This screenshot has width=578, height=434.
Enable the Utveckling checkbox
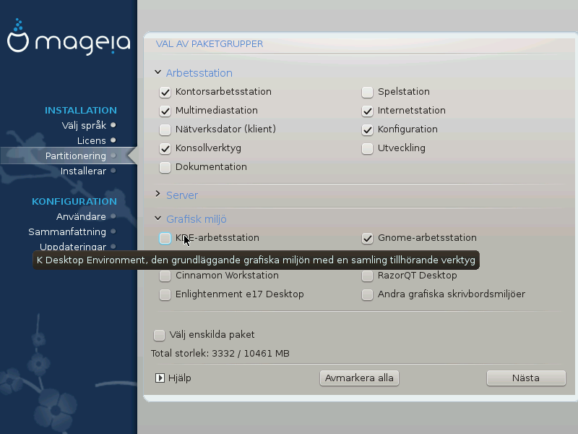(367, 148)
